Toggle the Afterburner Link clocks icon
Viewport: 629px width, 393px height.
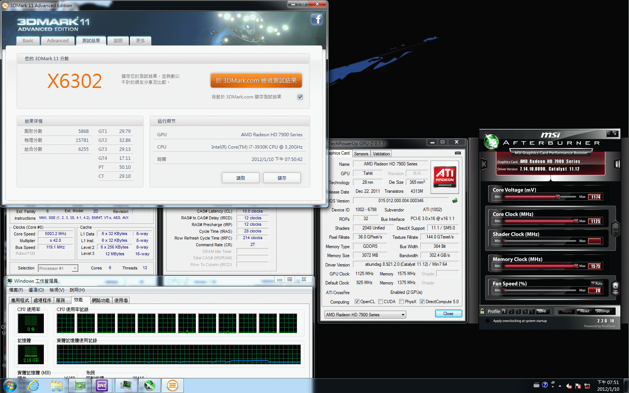point(615,228)
